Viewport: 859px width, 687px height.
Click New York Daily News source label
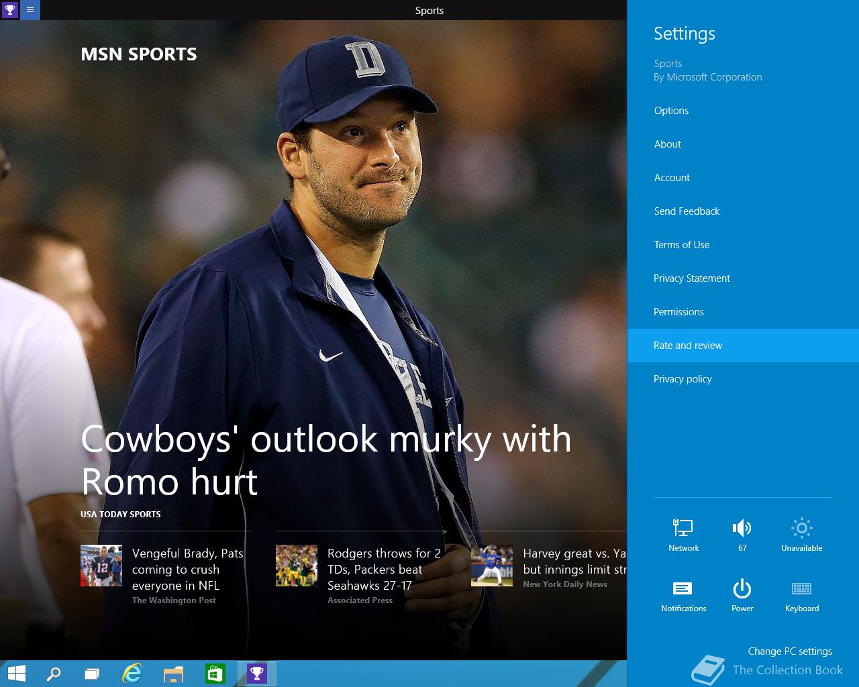click(565, 584)
